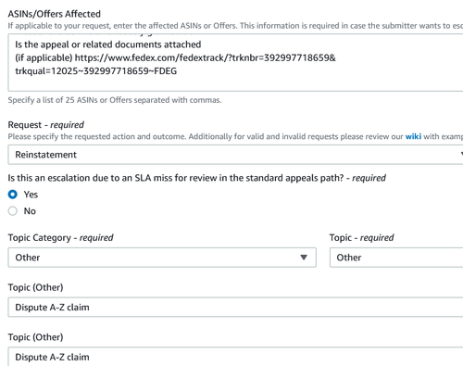Click the first Topic (Other) Dispute A-Z claim field
The image size is (463, 366).
235,307
